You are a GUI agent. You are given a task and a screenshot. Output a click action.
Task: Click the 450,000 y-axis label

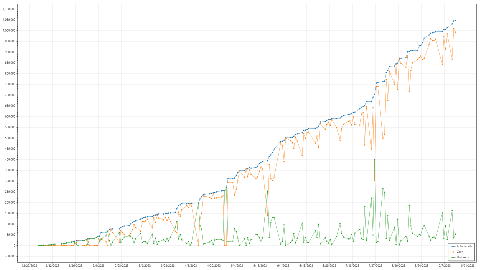10,149
